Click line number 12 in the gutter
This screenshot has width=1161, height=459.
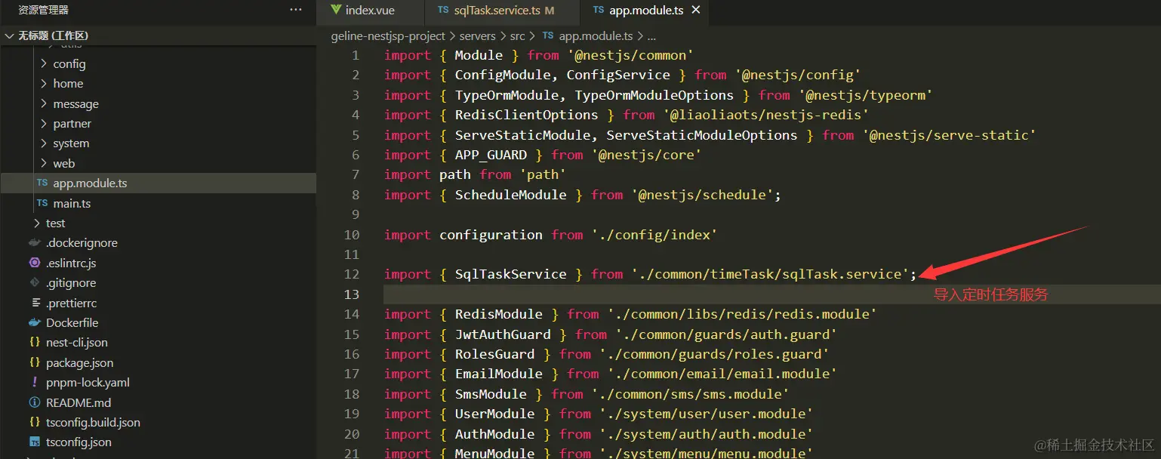352,274
